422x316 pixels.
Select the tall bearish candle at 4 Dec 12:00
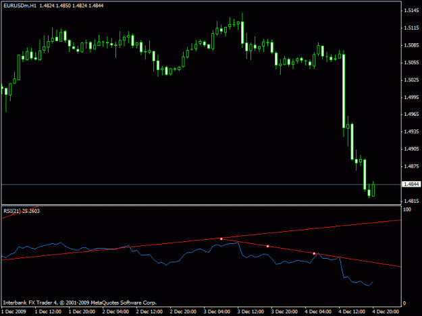coord(344,91)
